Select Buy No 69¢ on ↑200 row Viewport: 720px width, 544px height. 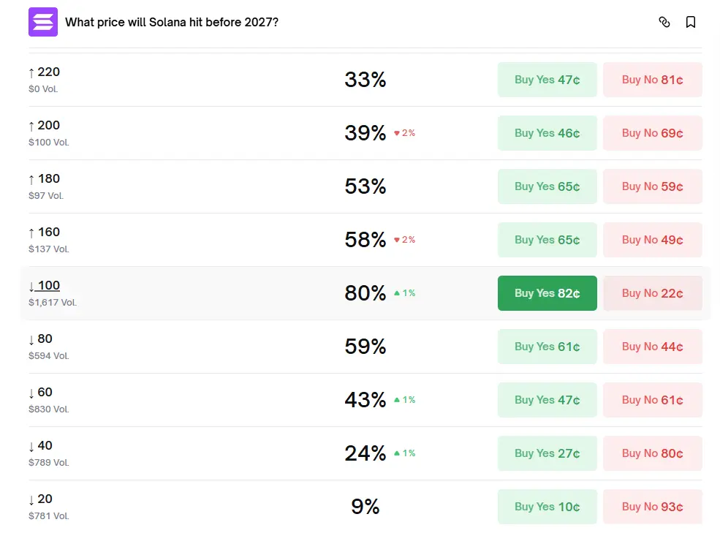coord(652,133)
